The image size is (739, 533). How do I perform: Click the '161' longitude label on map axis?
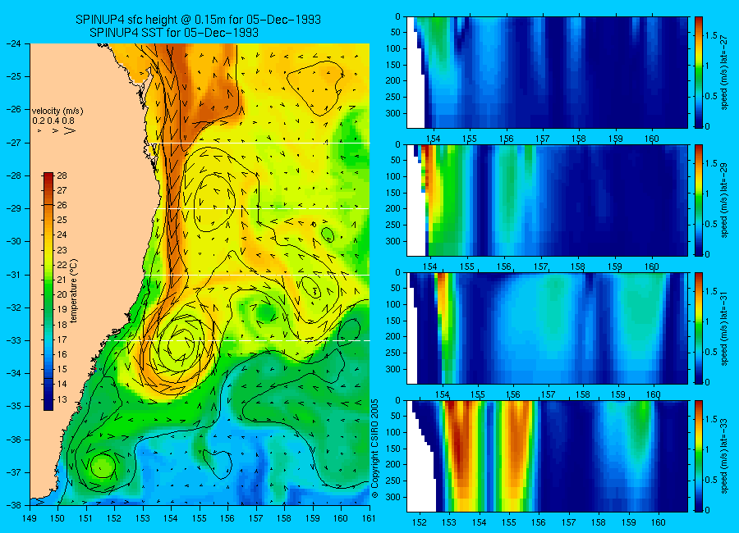click(x=369, y=519)
